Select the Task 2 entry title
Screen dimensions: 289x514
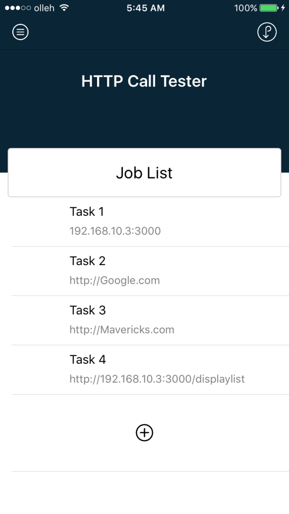coord(88,261)
